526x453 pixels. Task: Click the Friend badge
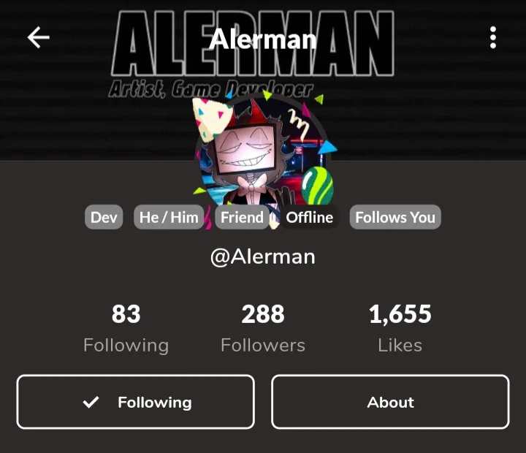242,217
